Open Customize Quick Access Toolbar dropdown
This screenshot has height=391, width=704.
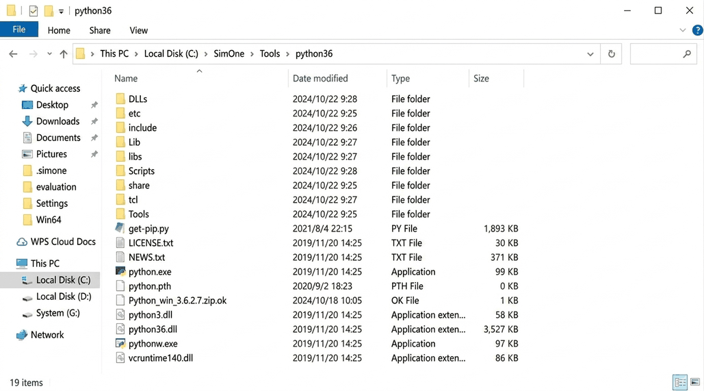click(61, 11)
